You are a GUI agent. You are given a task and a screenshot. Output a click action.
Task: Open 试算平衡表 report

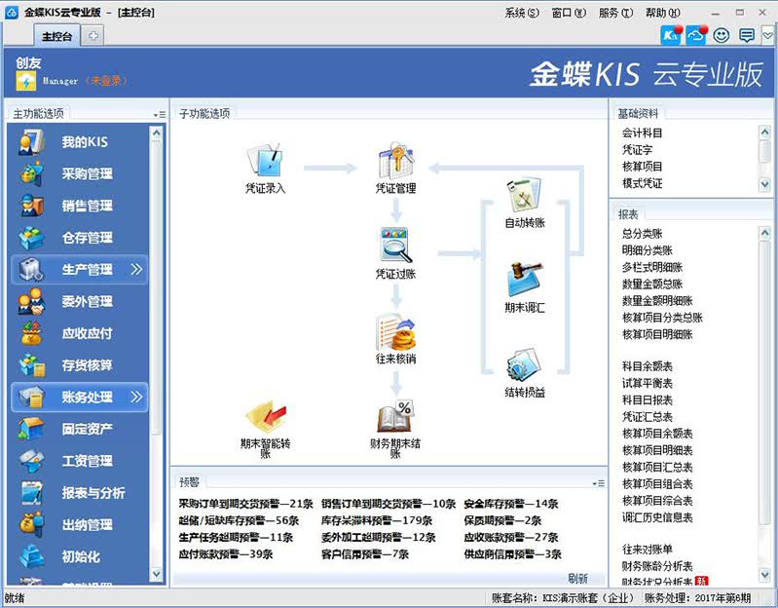click(647, 383)
